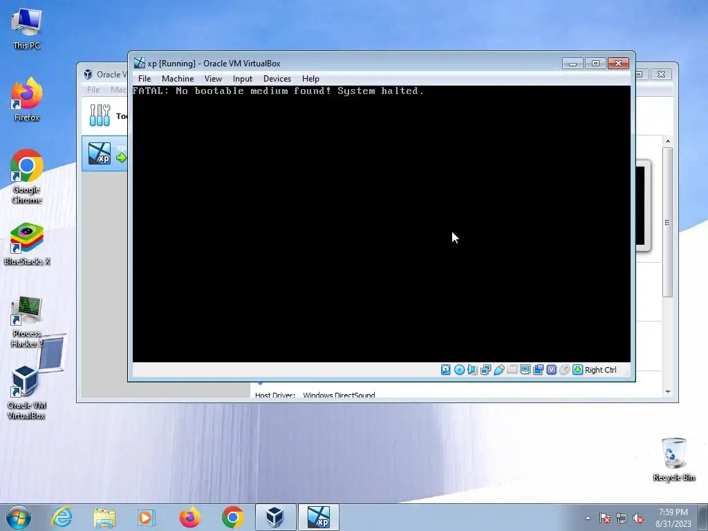
Task: Close the xp Running VM window
Action: point(619,63)
